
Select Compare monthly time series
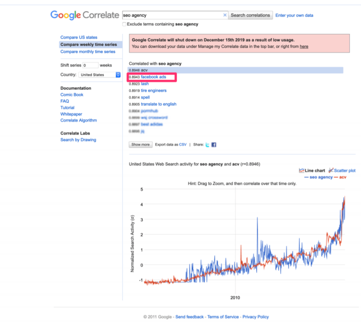pyautogui.click(x=88, y=52)
